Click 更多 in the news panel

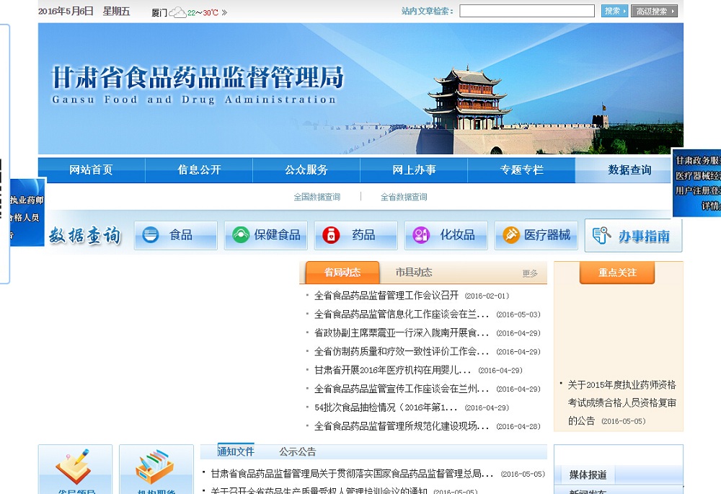[530, 273]
